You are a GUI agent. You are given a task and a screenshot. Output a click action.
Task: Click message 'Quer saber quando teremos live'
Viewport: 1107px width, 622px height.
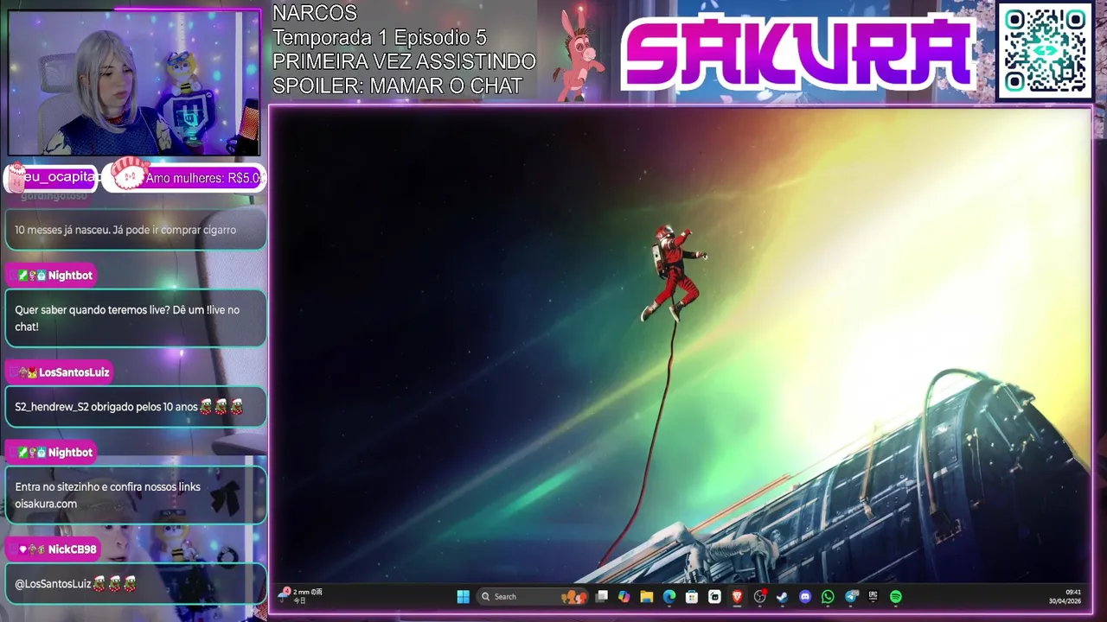(x=136, y=318)
